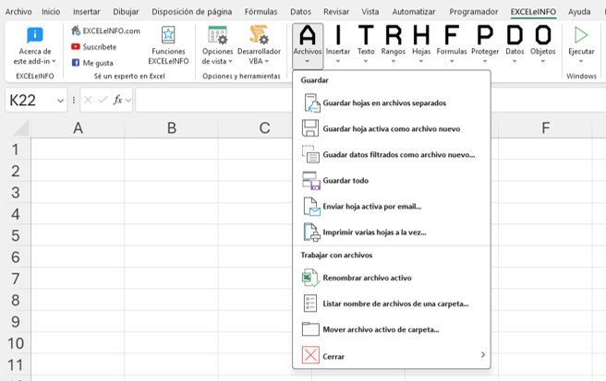The height and width of the screenshot is (381, 606).
Task: Click the Select All corner triangle
Action: point(20,128)
